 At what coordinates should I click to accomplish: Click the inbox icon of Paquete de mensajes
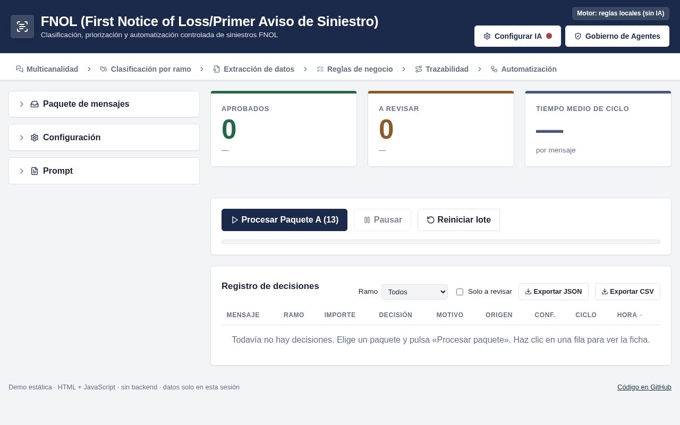[x=35, y=104]
